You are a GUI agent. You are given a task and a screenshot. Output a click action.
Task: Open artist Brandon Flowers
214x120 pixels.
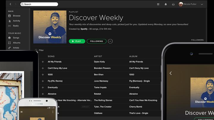[102, 68]
